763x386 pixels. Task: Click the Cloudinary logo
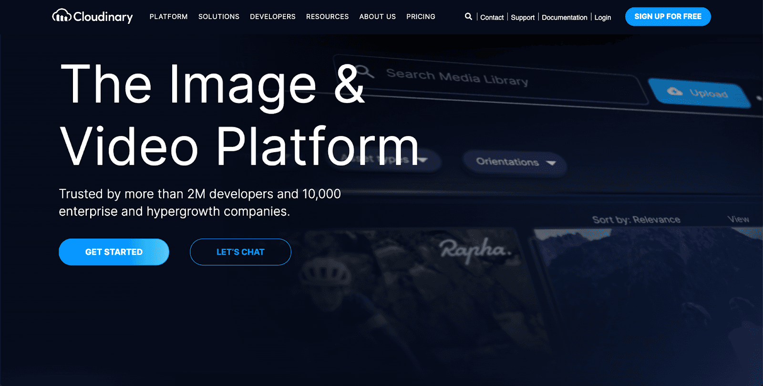click(x=93, y=16)
